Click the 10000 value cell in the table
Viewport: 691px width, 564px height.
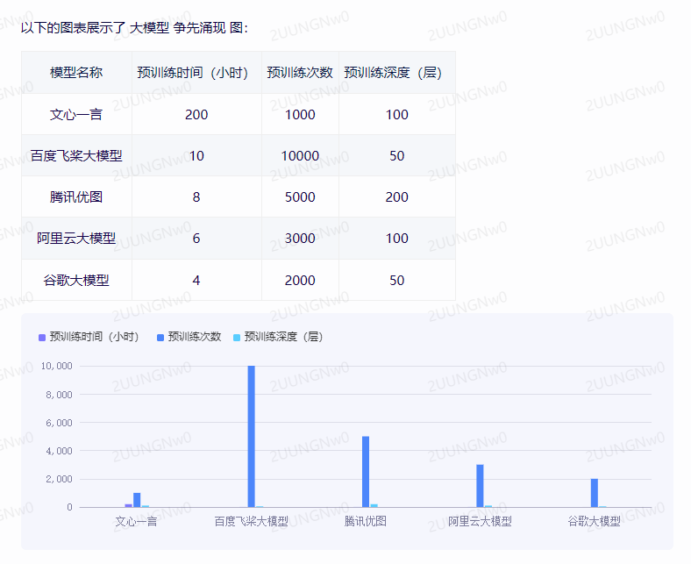tap(300, 156)
